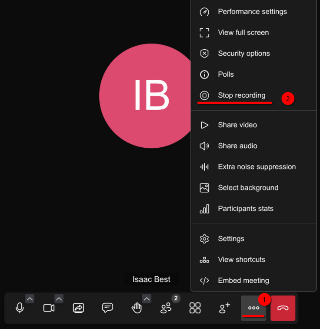Open Security options
The image size is (320, 329).
[x=253, y=53]
